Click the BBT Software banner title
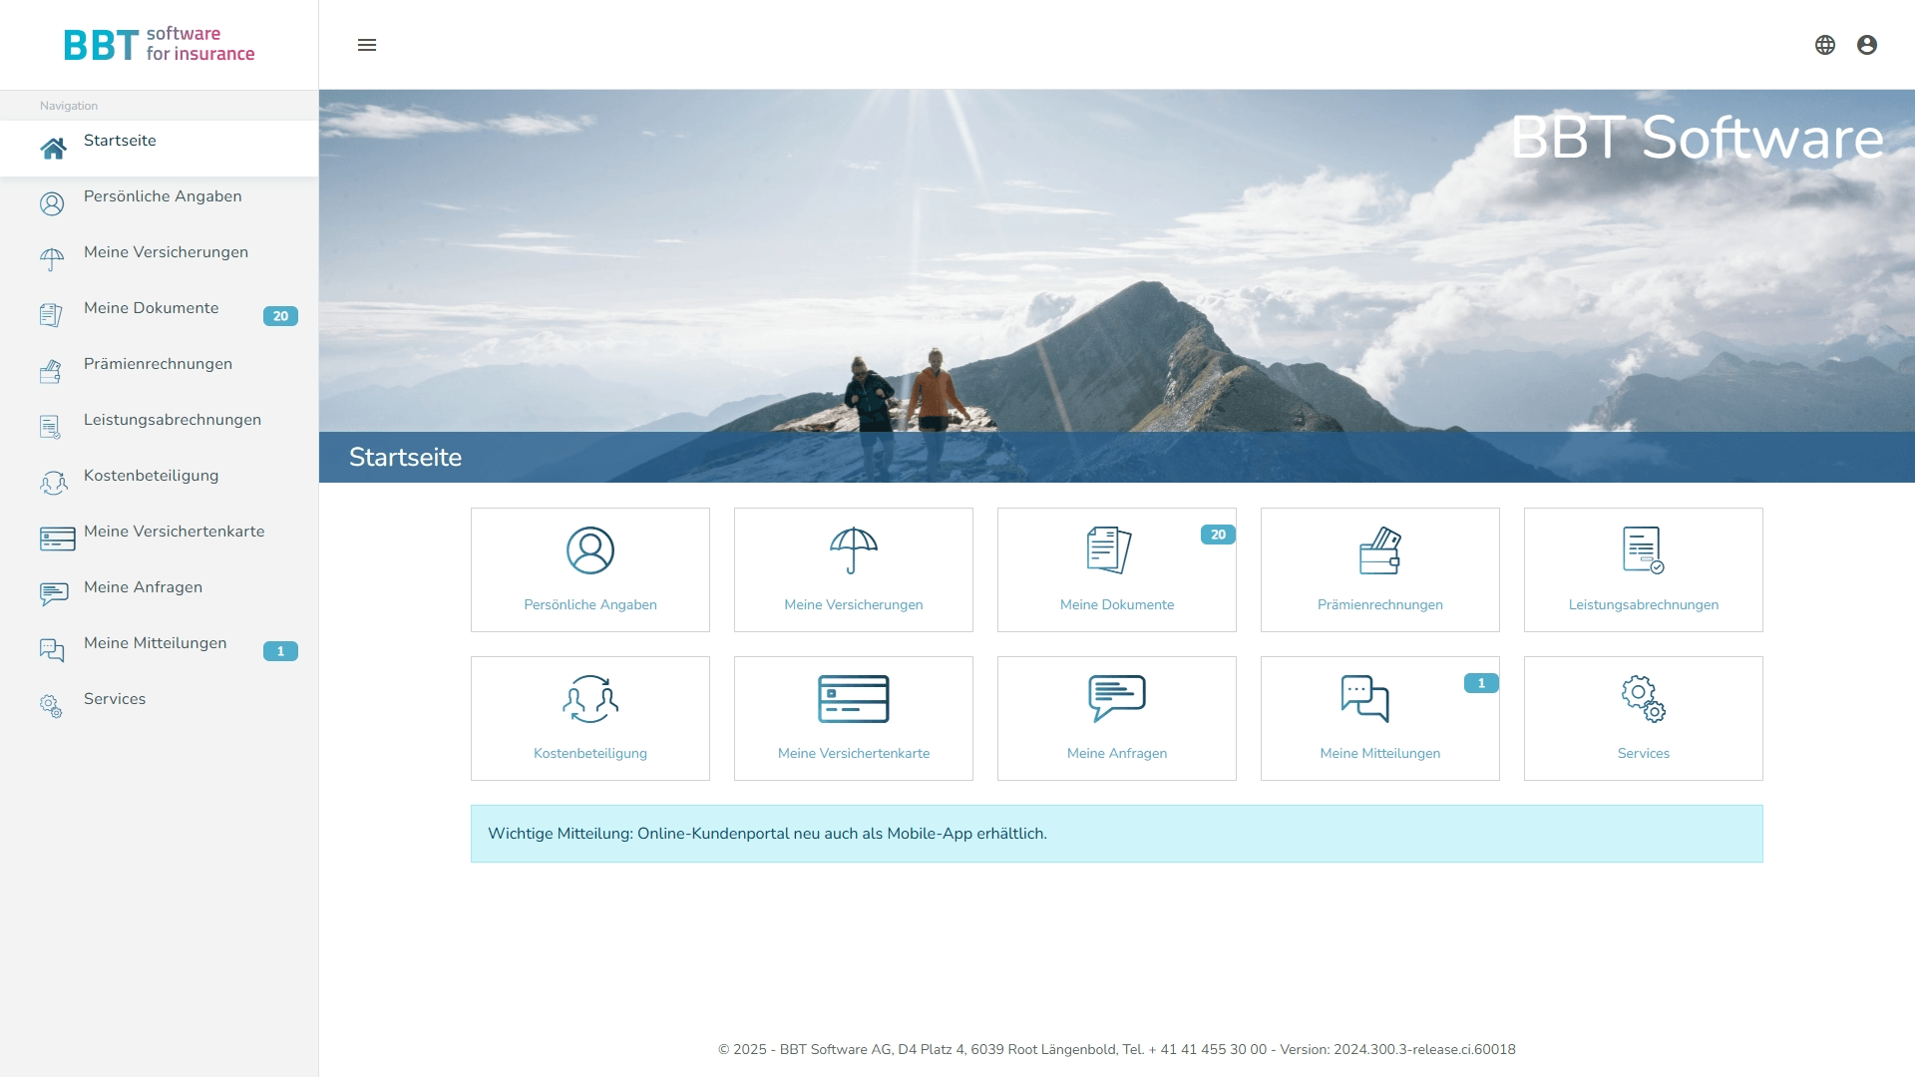The width and height of the screenshot is (1915, 1077). click(x=1697, y=138)
